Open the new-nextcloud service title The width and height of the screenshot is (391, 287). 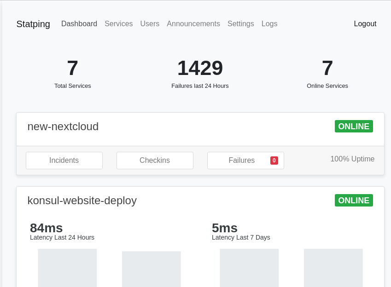63,126
